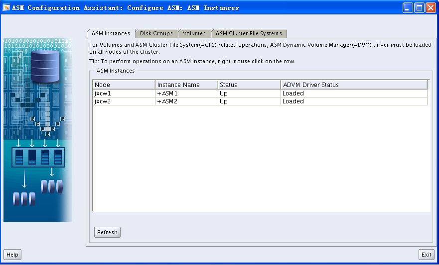Click the Status column header
The width and height of the screenshot is (439, 265).
pos(249,85)
